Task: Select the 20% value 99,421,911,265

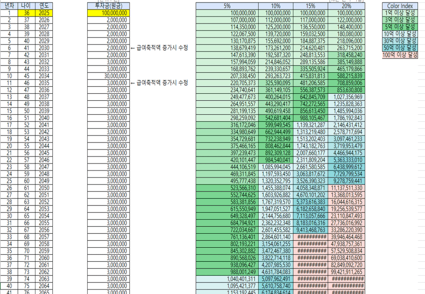Action: [346, 272]
